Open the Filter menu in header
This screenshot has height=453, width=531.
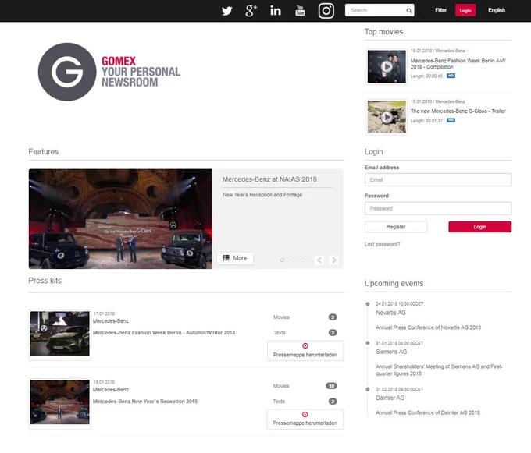pos(440,10)
